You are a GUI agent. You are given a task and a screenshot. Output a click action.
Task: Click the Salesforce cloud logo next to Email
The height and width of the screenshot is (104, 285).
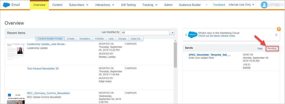tap(6, 5)
